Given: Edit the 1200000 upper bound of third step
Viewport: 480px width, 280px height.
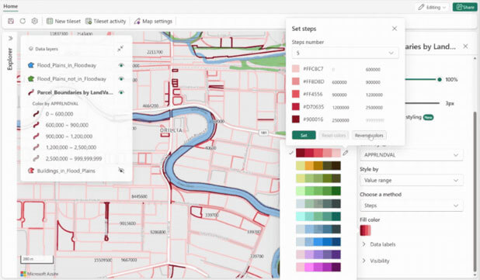Looking at the screenshot, I should click(374, 95).
